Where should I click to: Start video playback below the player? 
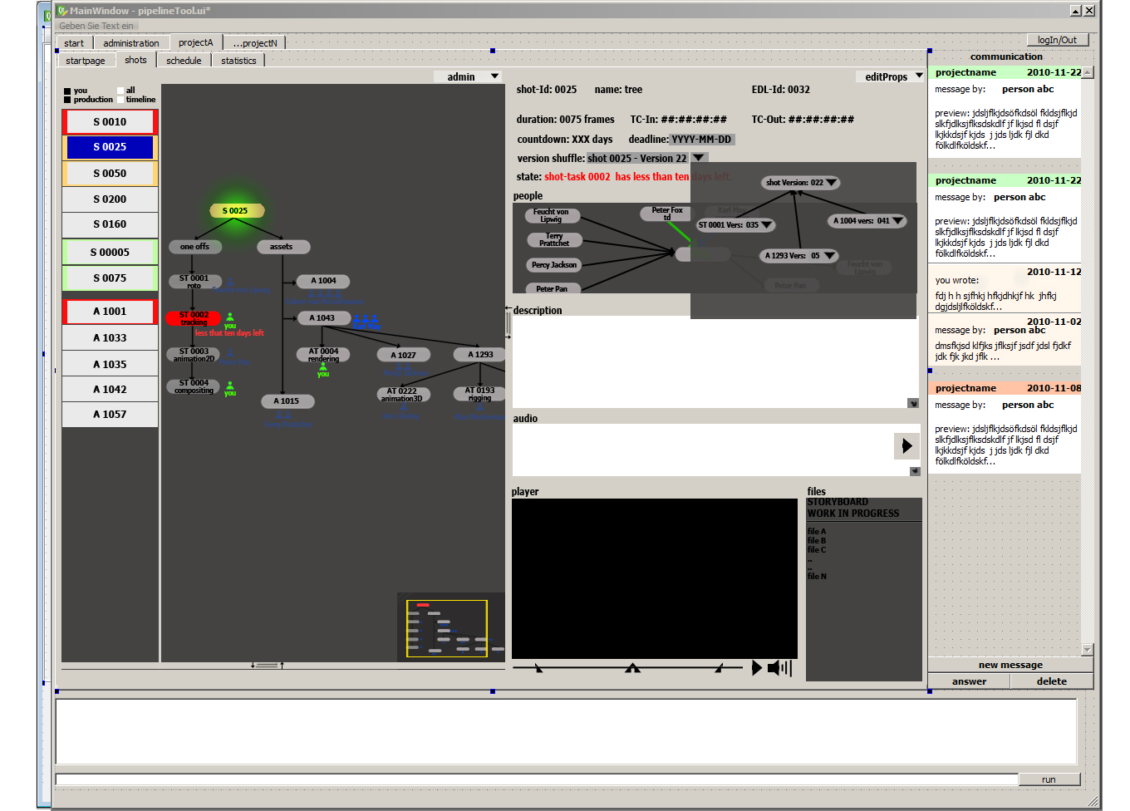[756, 667]
